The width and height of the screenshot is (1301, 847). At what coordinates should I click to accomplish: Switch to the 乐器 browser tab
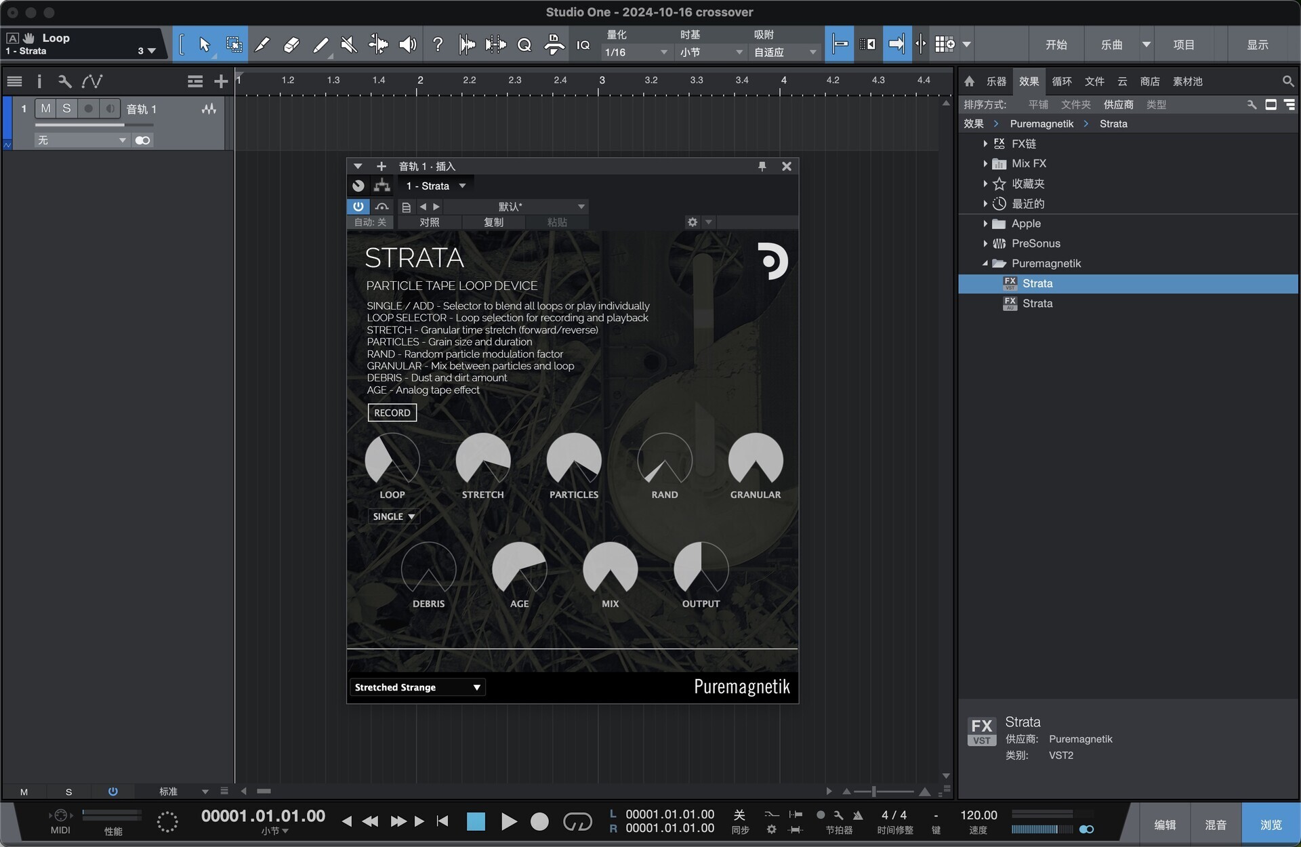coord(996,81)
